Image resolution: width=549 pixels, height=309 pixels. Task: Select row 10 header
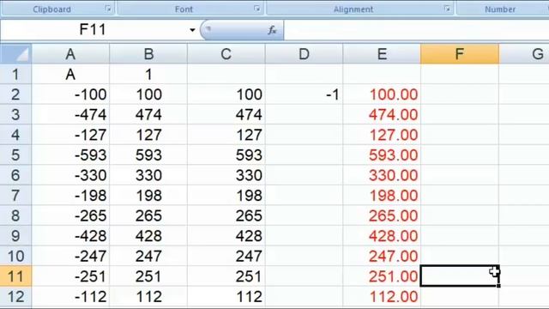pos(15,256)
